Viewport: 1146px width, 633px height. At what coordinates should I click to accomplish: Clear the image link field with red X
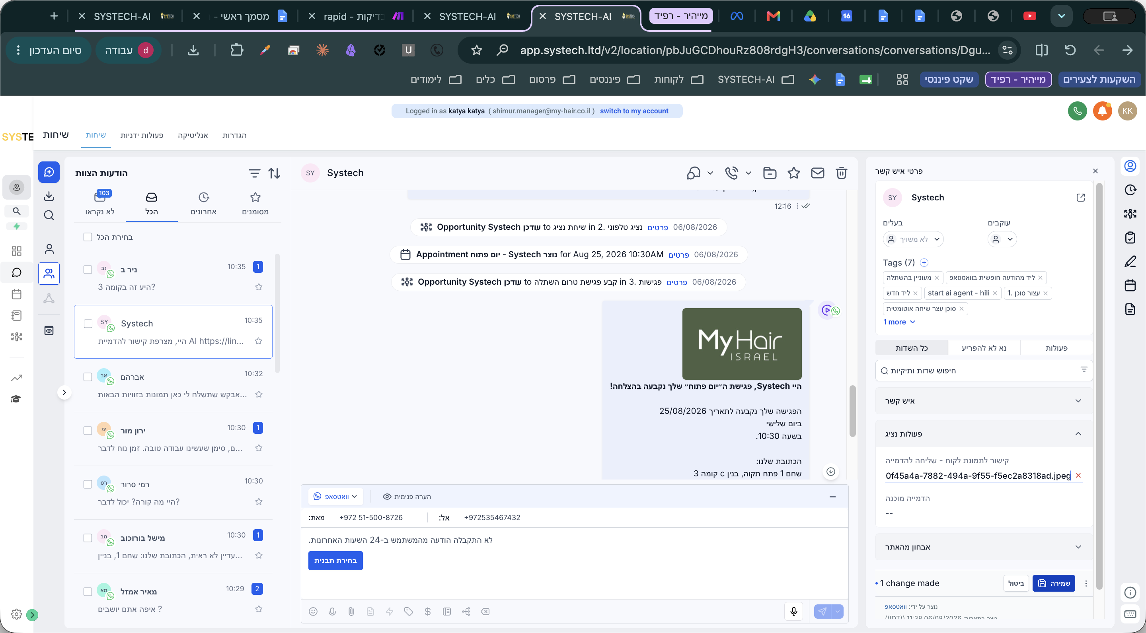tap(1078, 476)
